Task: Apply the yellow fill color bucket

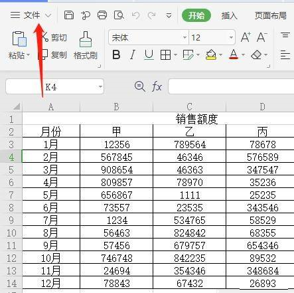Action: tap(211, 54)
